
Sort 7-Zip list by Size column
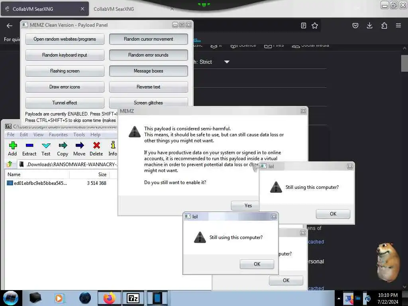tap(90, 175)
